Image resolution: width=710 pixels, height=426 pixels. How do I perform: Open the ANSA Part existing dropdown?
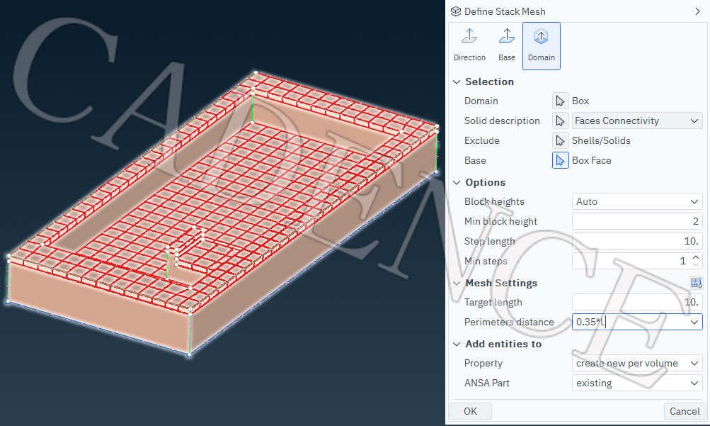[637, 383]
